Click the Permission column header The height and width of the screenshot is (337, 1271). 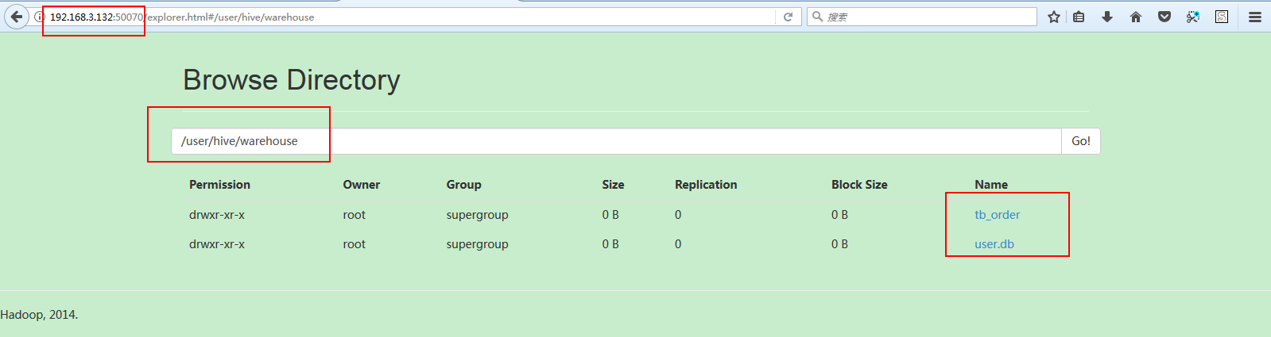[x=219, y=185]
